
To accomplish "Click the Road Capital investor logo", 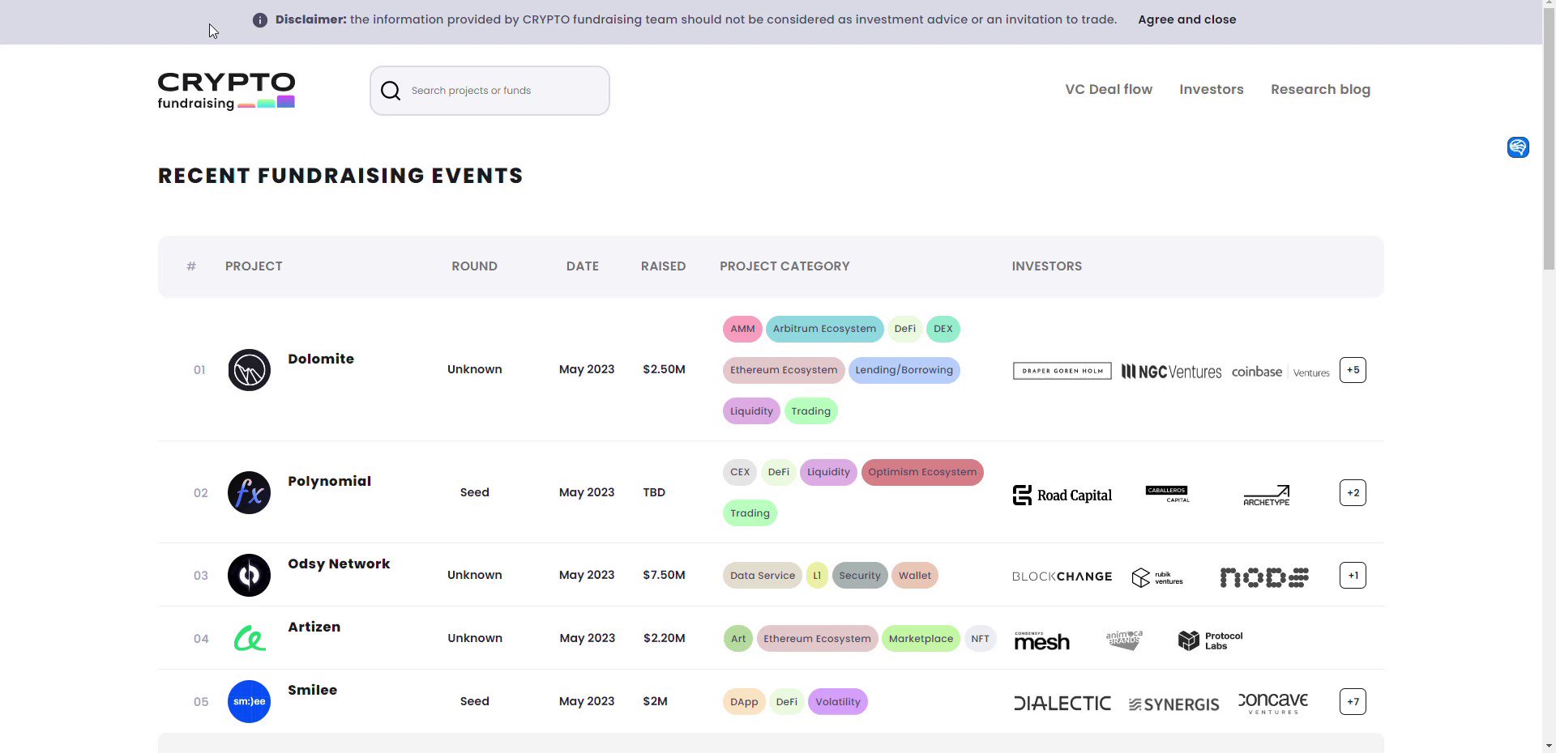I will pos(1062,495).
